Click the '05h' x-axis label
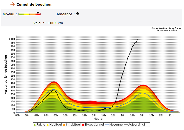The image size is (184, 130). click(x=17, y=115)
